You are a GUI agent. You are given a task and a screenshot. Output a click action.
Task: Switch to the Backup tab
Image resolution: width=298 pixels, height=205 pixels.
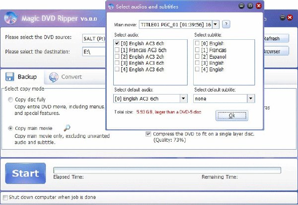point(23,77)
